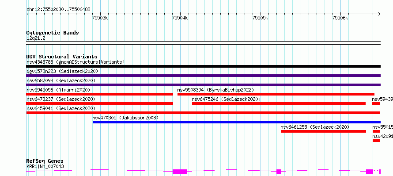Open the dgv1578n223 Sedlazeck2020 label

62,71
